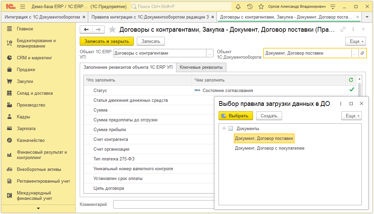Click the copy link chain icon
Image resolution: width=374 pixels, height=214 pixels.
tap(343, 29)
